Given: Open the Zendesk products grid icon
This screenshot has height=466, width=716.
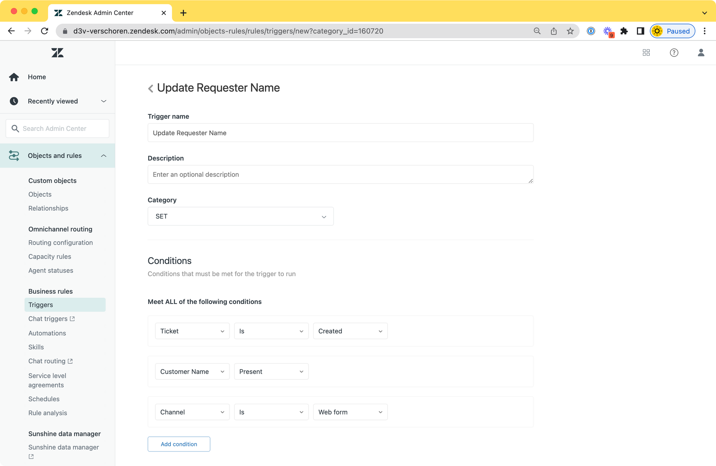Looking at the screenshot, I should click(x=646, y=53).
